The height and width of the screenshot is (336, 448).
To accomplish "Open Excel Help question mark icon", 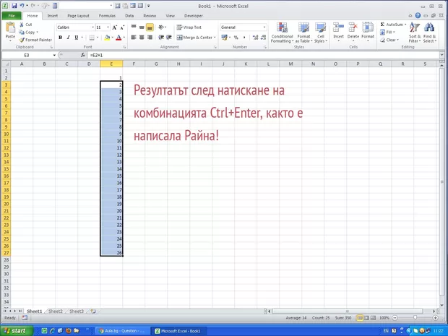I will coord(418,16).
